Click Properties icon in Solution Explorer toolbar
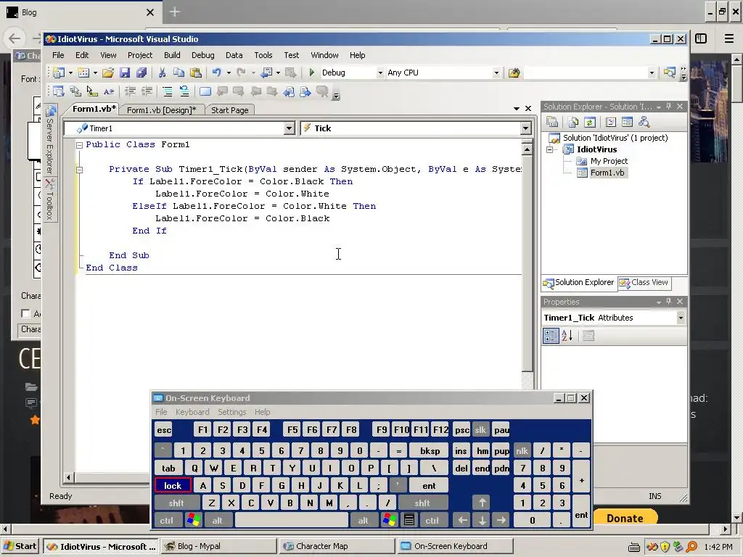Screen dimensions: 743x557 (552, 122)
